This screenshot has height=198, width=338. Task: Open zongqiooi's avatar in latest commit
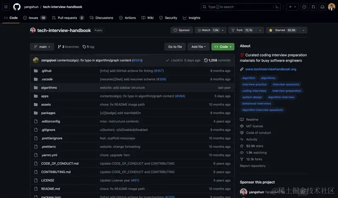[36, 60]
